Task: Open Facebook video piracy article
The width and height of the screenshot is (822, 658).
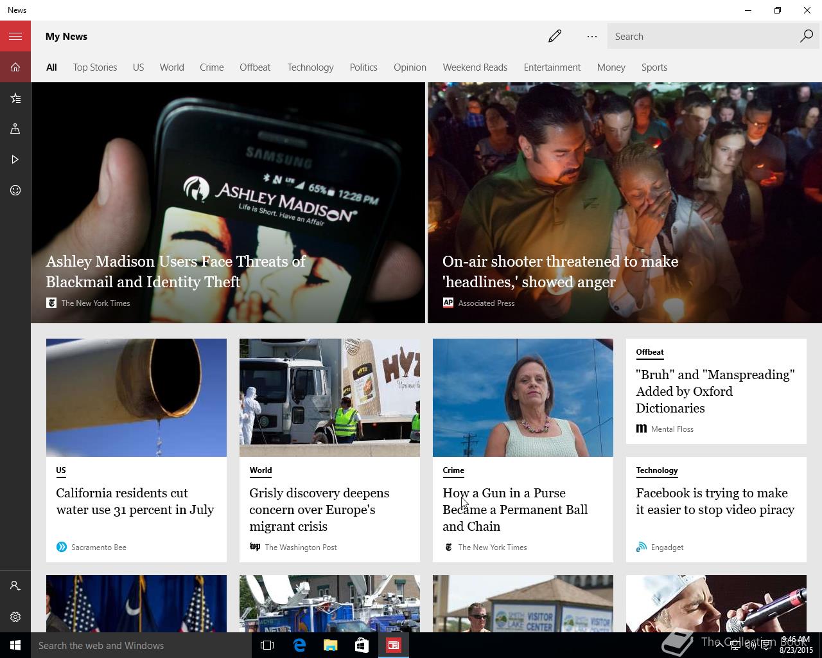Action: [x=715, y=501]
